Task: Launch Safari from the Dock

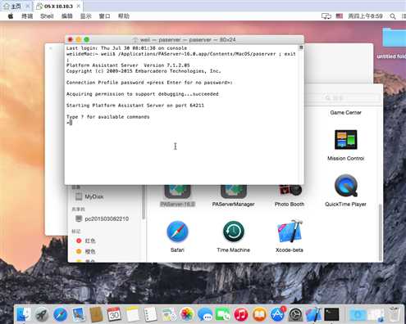Action: pos(60,315)
